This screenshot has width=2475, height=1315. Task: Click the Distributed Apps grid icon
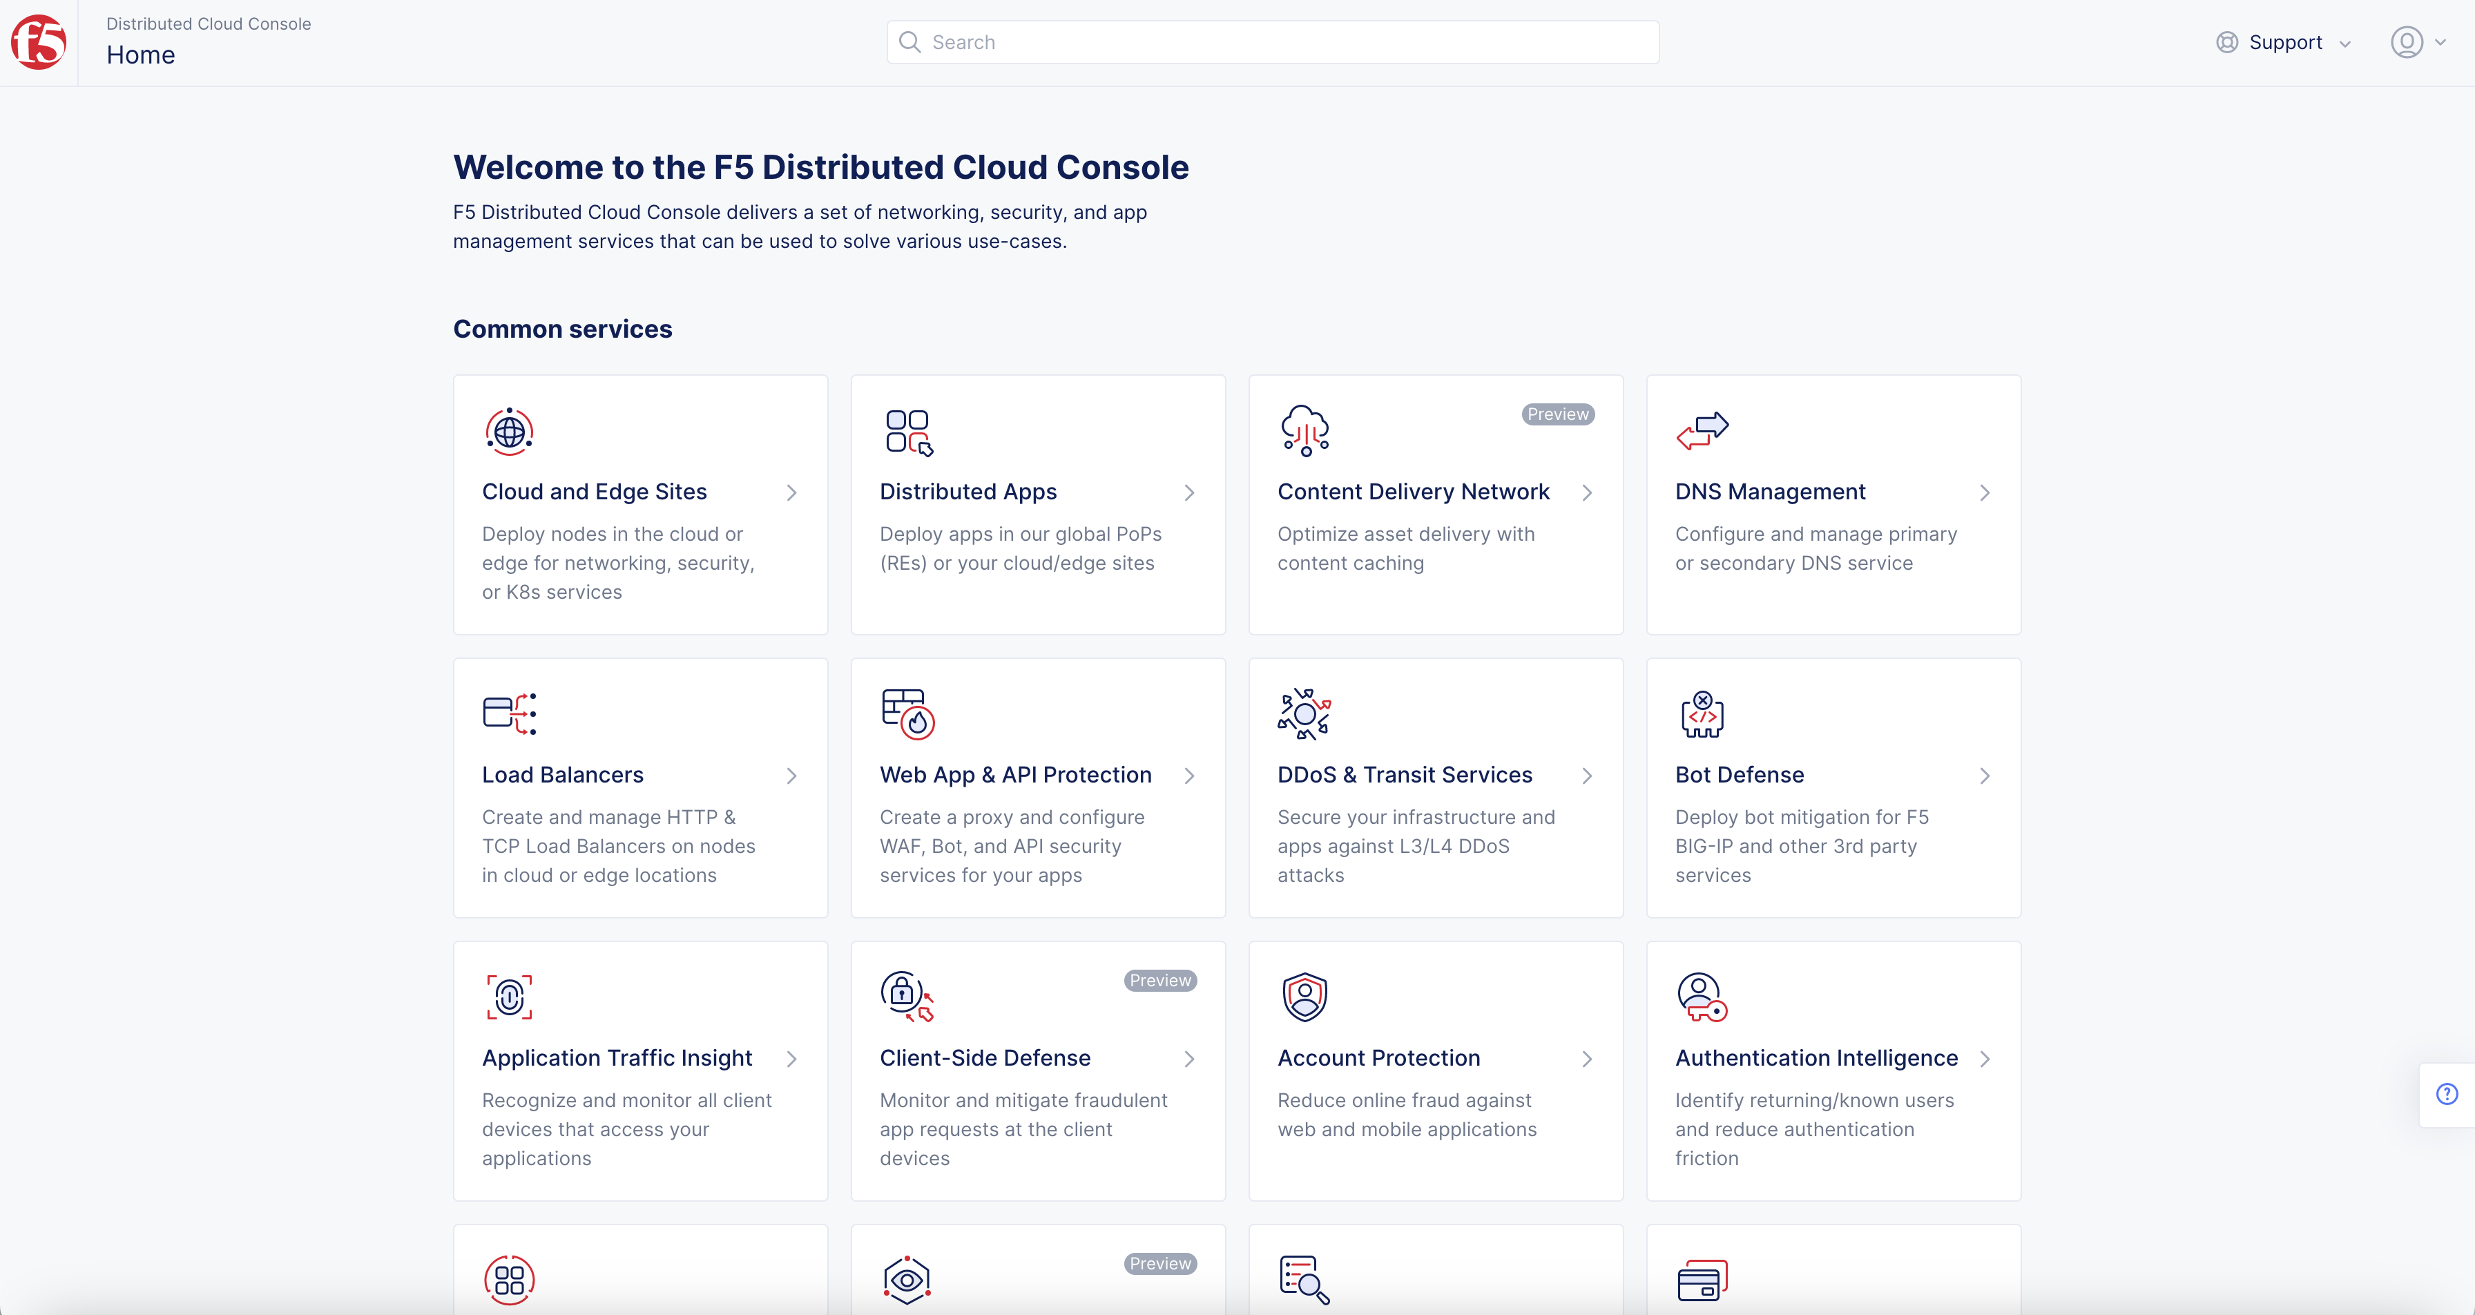908,432
